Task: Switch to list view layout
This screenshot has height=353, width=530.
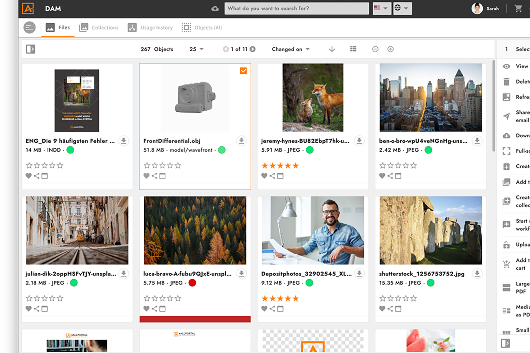Action: pyautogui.click(x=353, y=49)
